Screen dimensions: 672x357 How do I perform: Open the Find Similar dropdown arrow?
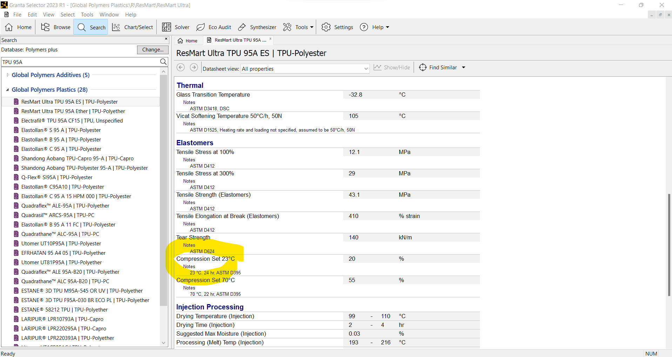[463, 68]
